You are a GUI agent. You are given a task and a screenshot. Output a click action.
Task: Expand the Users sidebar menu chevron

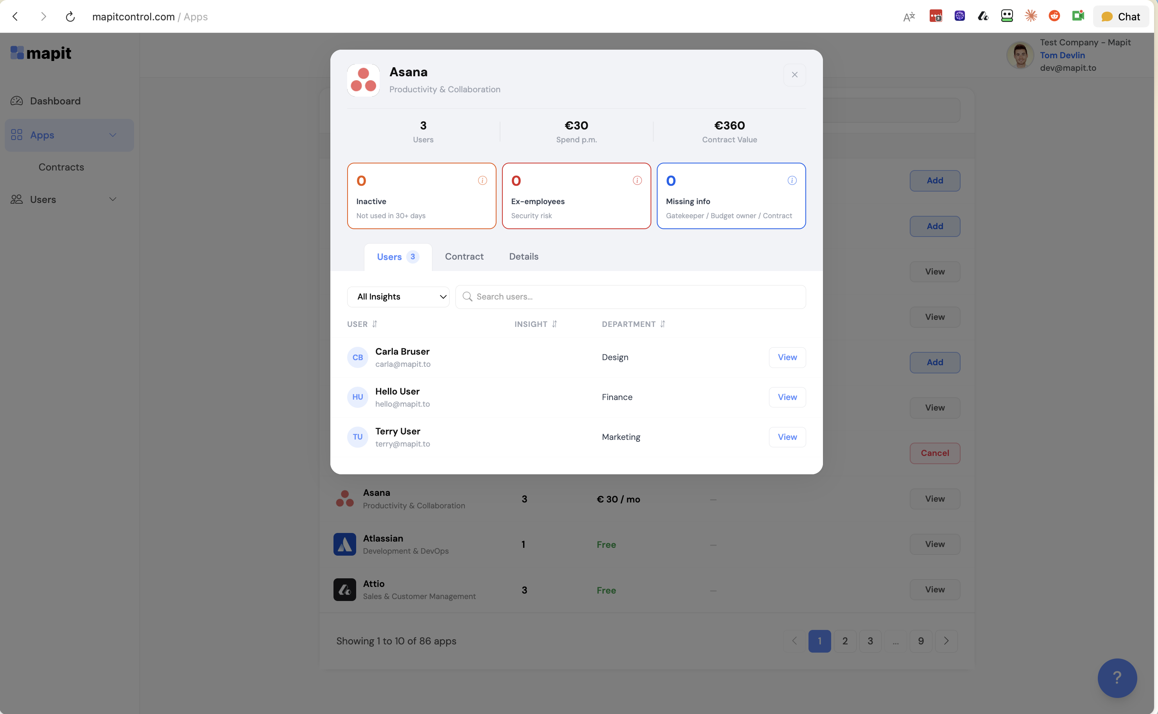(113, 199)
